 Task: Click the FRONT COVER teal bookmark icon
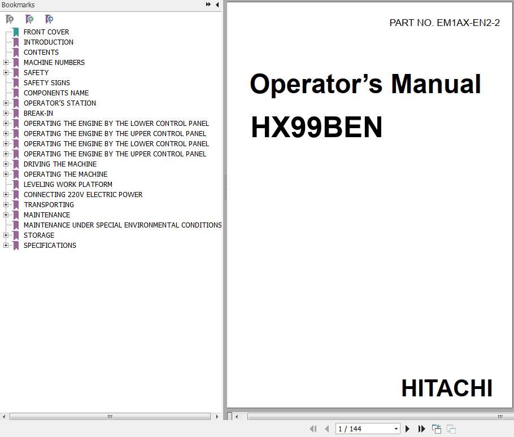(16, 32)
